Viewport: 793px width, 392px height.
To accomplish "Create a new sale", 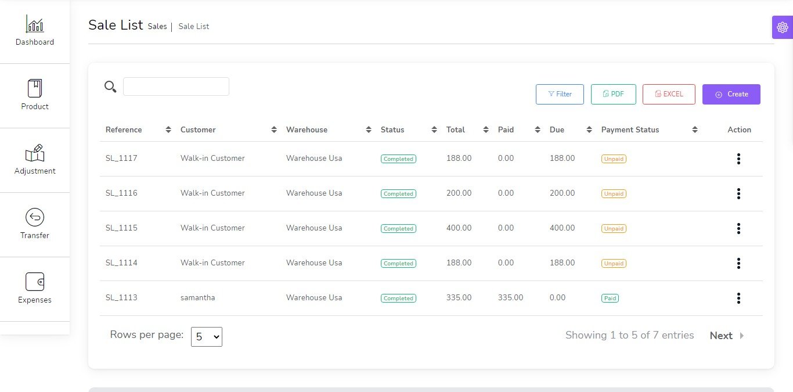I will pyautogui.click(x=731, y=94).
